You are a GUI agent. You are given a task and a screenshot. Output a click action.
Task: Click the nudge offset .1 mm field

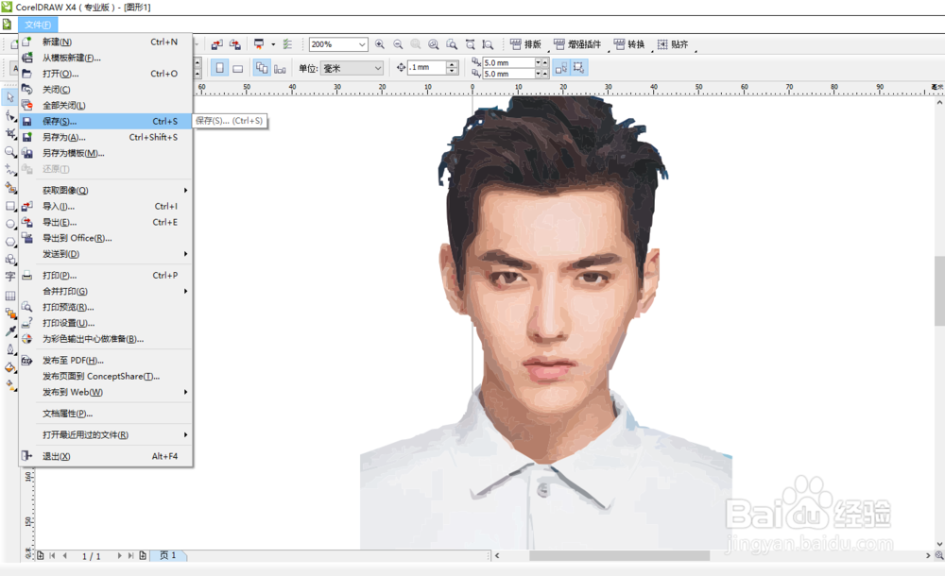click(427, 67)
